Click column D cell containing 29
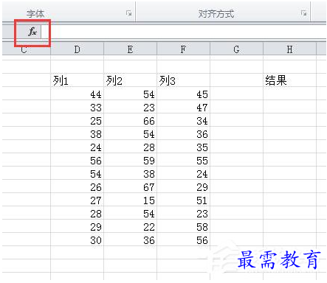The width and height of the screenshot is (327, 283). coord(78,226)
